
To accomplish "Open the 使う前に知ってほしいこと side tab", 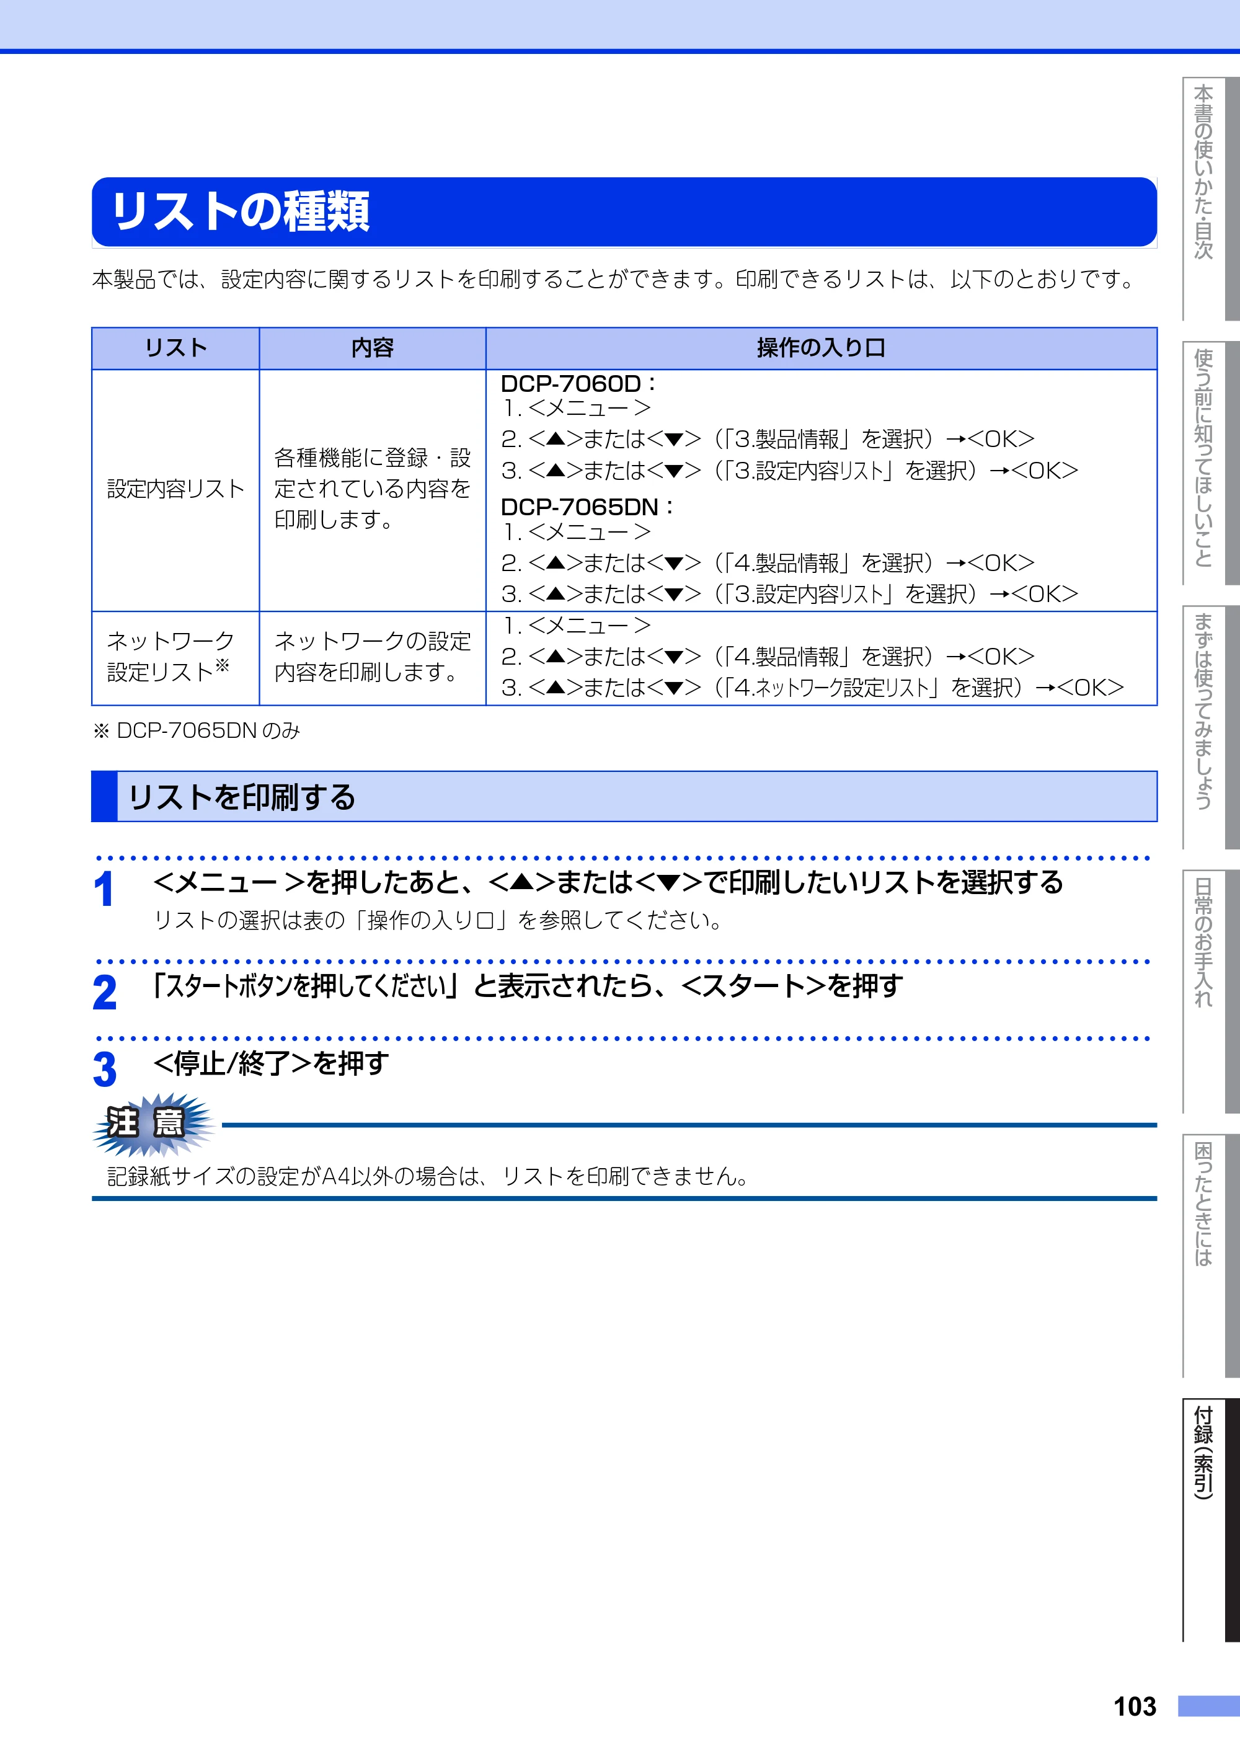I will 1210,463.
